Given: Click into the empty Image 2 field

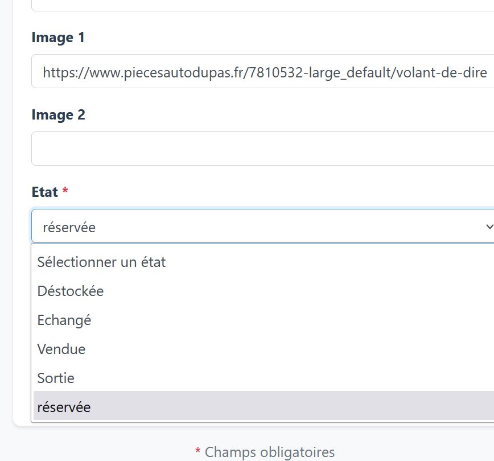Looking at the screenshot, I should click(262, 149).
